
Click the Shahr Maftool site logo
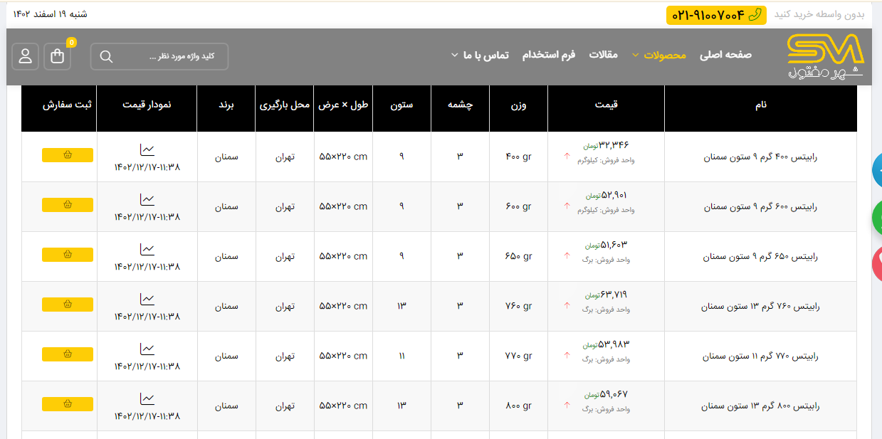(x=825, y=57)
